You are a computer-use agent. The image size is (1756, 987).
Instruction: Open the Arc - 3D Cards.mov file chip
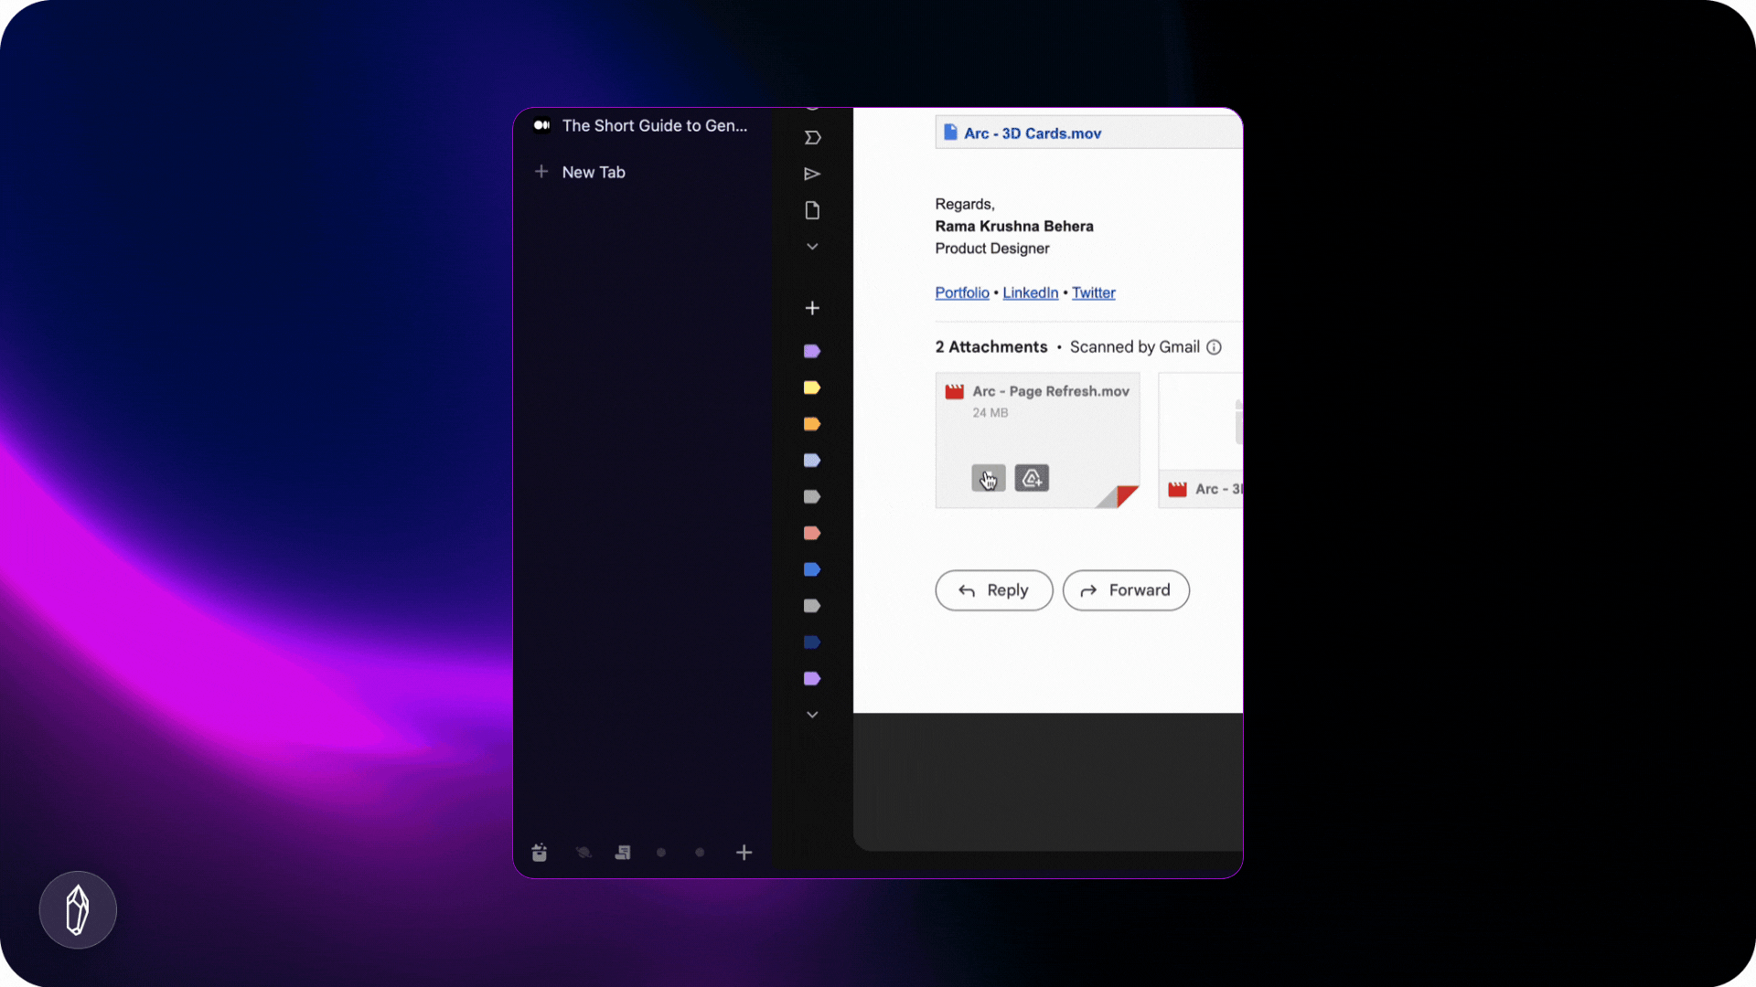(x=1032, y=133)
